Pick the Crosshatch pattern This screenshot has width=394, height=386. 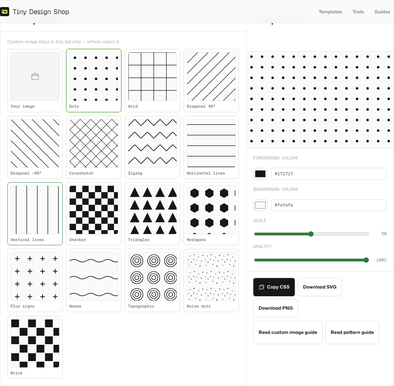click(94, 147)
